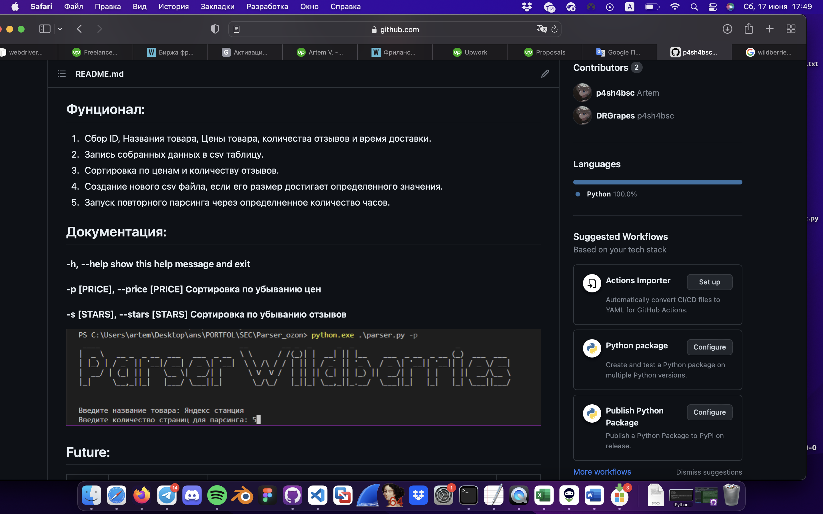Open the Закладки menu
The width and height of the screenshot is (823, 514).
[x=217, y=7]
